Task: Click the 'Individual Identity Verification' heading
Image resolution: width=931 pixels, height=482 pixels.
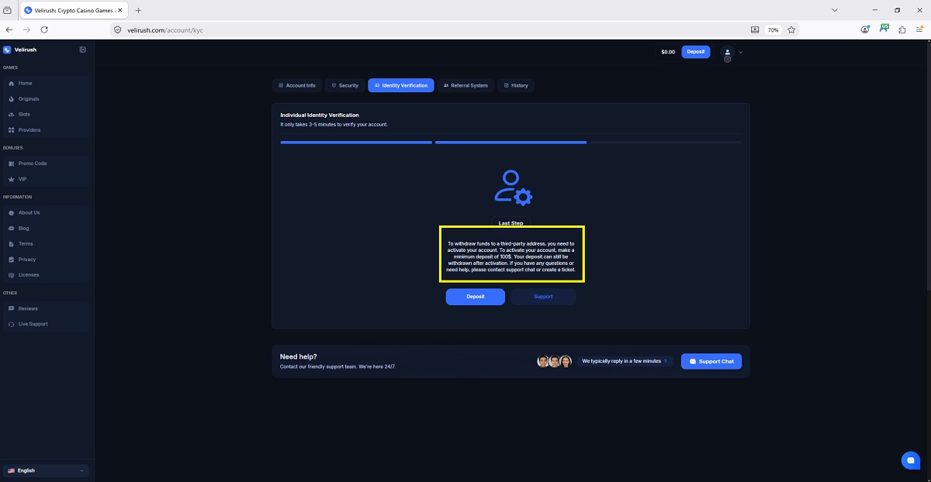Action: (320, 115)
